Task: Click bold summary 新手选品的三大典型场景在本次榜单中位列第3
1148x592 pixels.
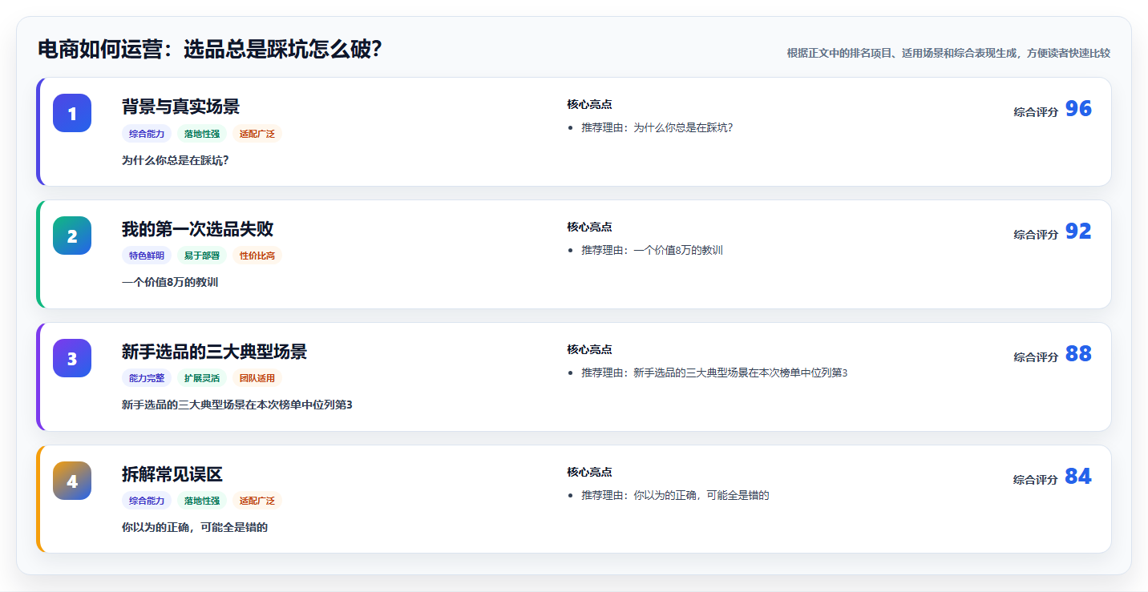Action: point(237,405)
